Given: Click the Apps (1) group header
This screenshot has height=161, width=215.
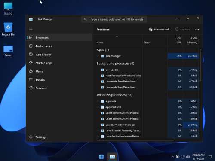Looking at the screenshot, I should [103, 50].
